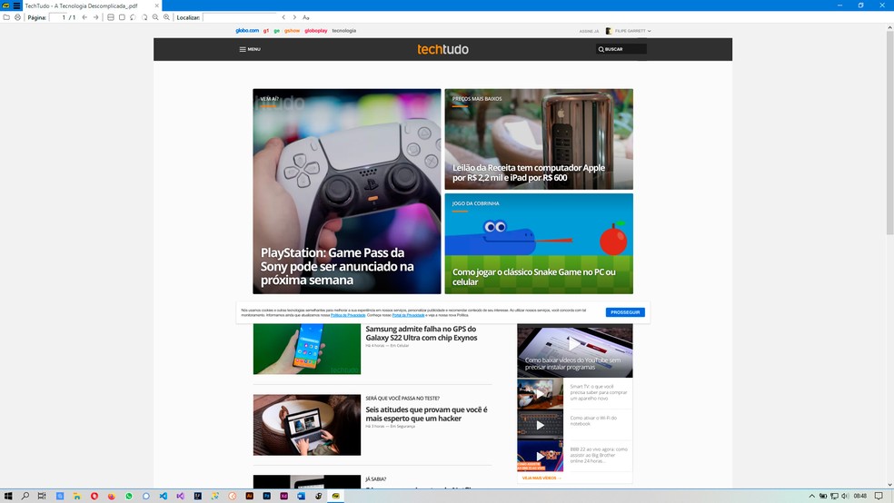Open the MENU hamburger on TechTudo header
The width and height of the screenshot is (894, 503).
point(250,50)
